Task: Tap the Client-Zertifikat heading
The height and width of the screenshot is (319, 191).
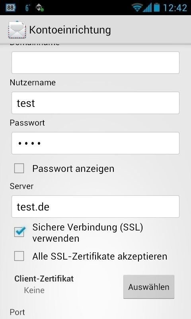Action: [44, 279]
